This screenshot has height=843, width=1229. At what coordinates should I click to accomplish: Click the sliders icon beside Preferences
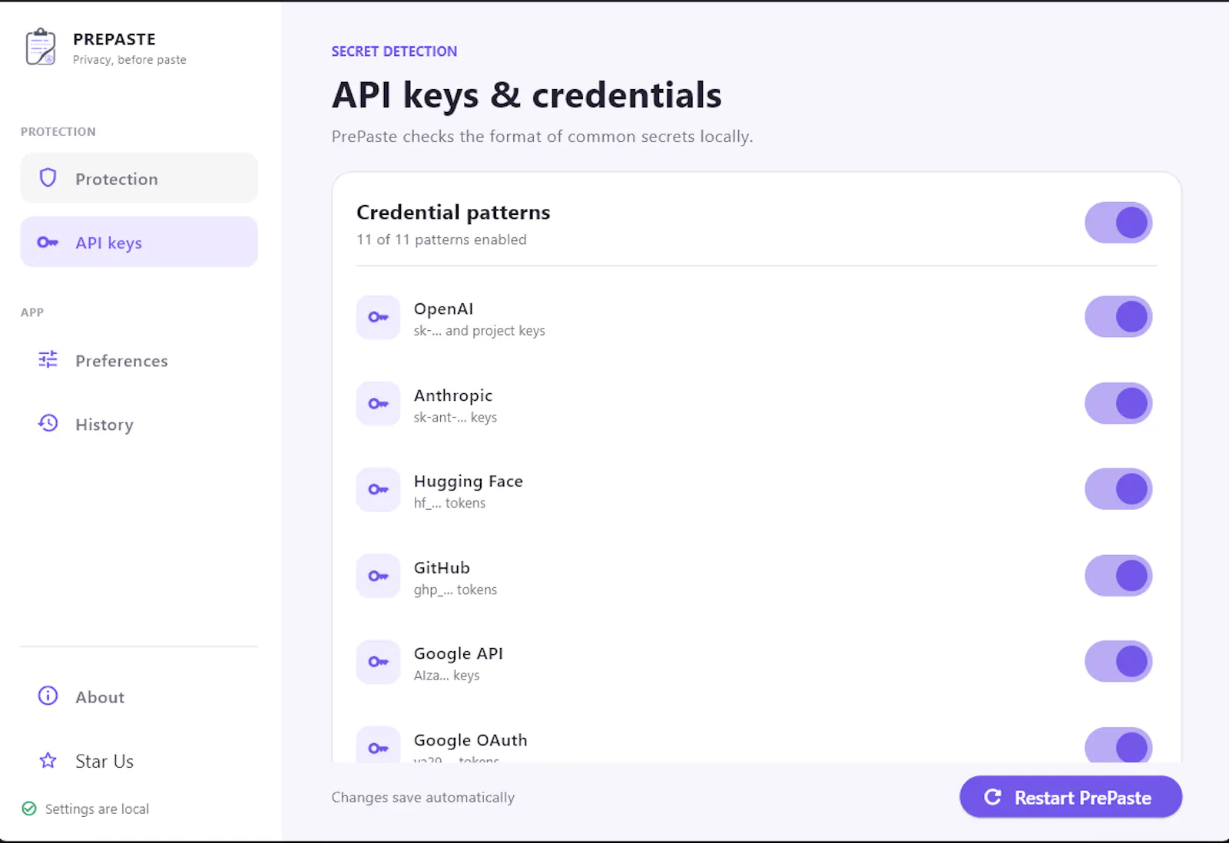(48, 359)
